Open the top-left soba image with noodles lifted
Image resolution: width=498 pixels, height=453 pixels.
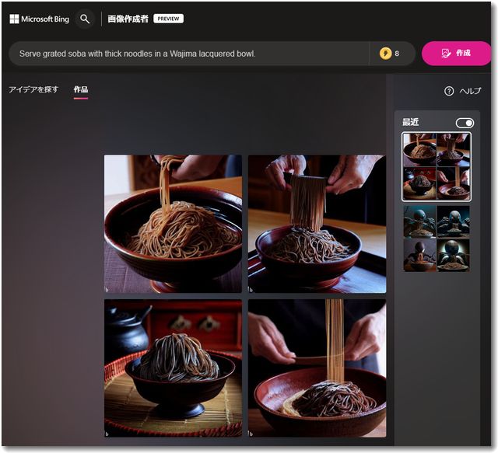pos(173,224)
